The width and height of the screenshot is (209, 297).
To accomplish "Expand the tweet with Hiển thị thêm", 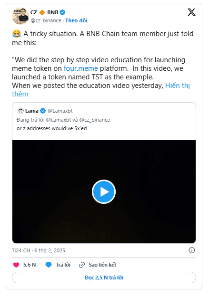I will pyautogui.click(x=101, y=90).
